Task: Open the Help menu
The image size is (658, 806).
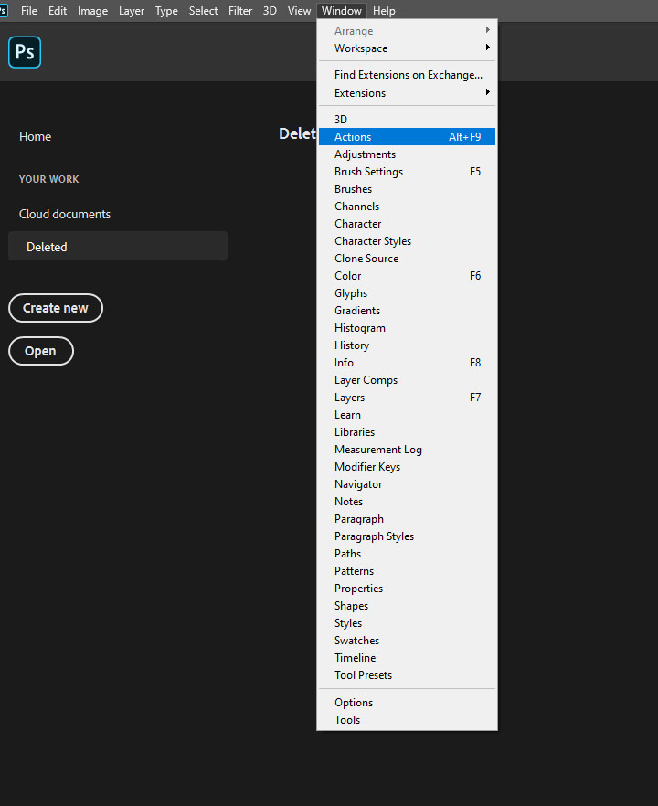Action: (x=384, y=11)
